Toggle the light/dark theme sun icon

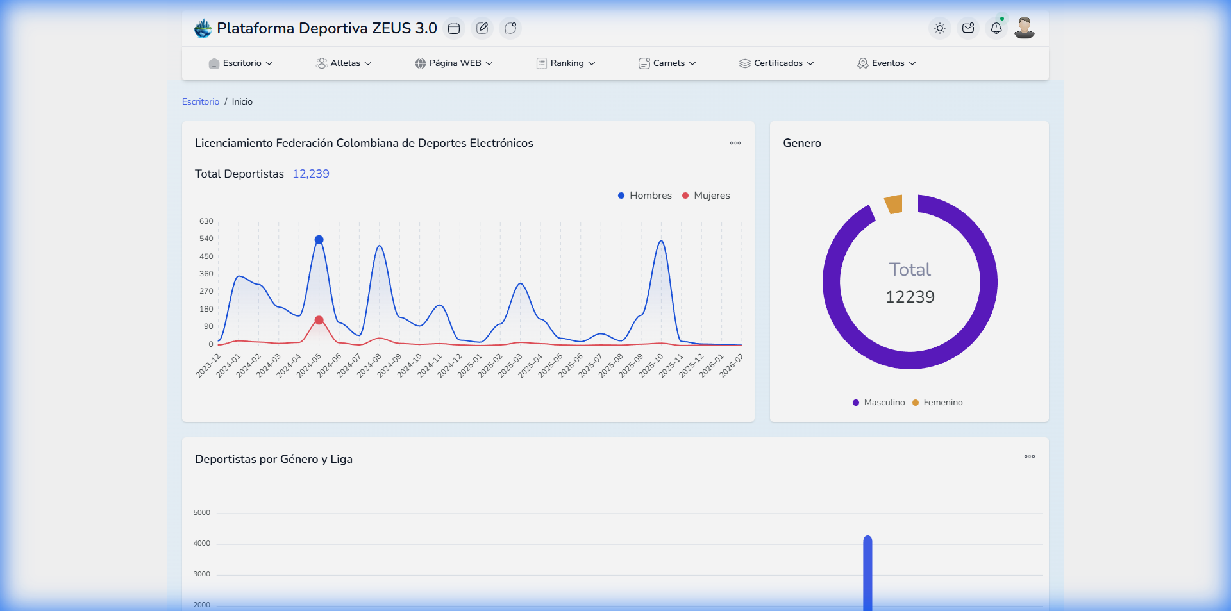click(940, 28)
